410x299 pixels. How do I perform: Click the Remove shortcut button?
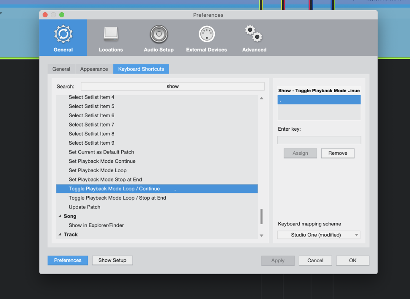tap(337, 153)
